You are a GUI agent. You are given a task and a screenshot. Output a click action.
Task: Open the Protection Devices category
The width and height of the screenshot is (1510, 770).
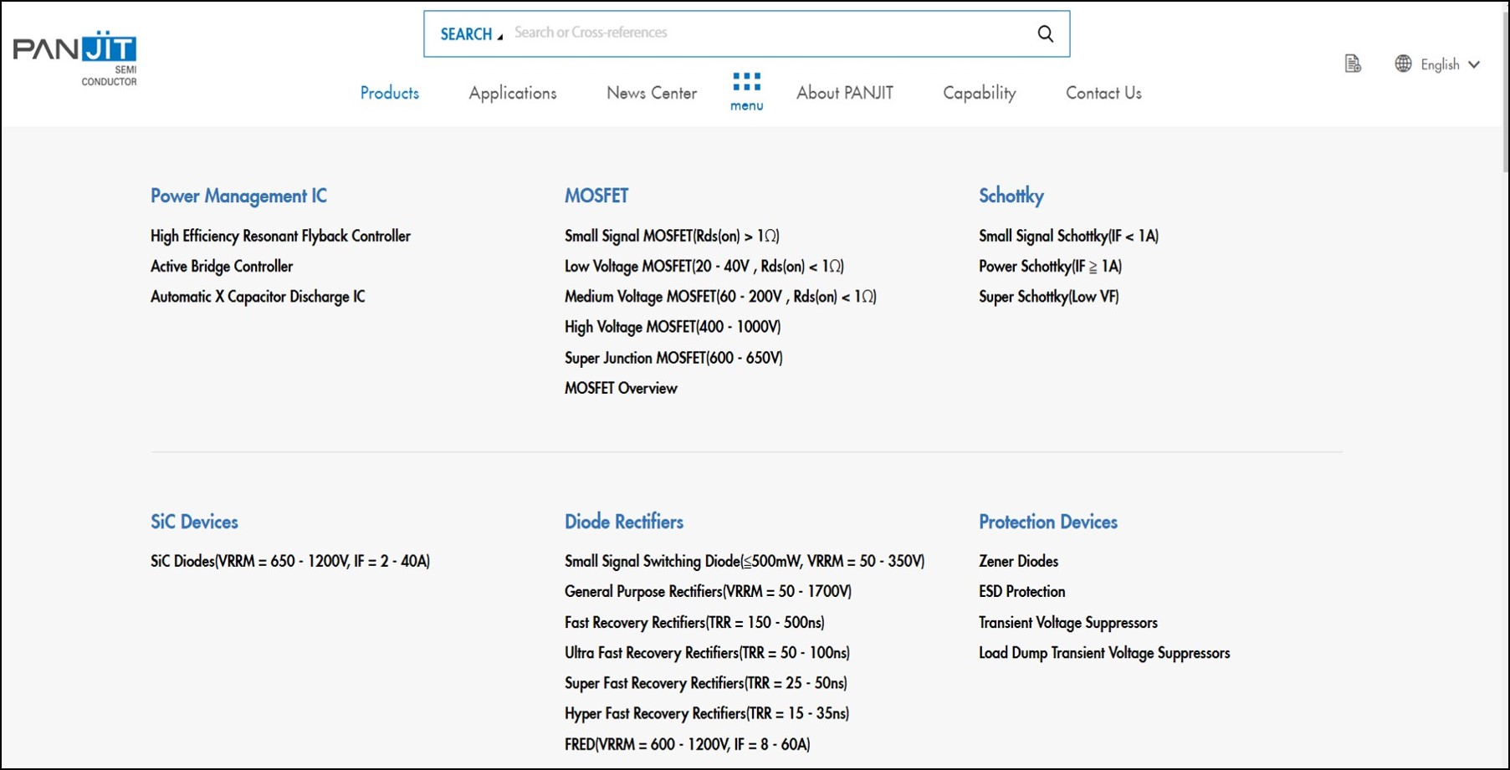tap(1048, 522)
